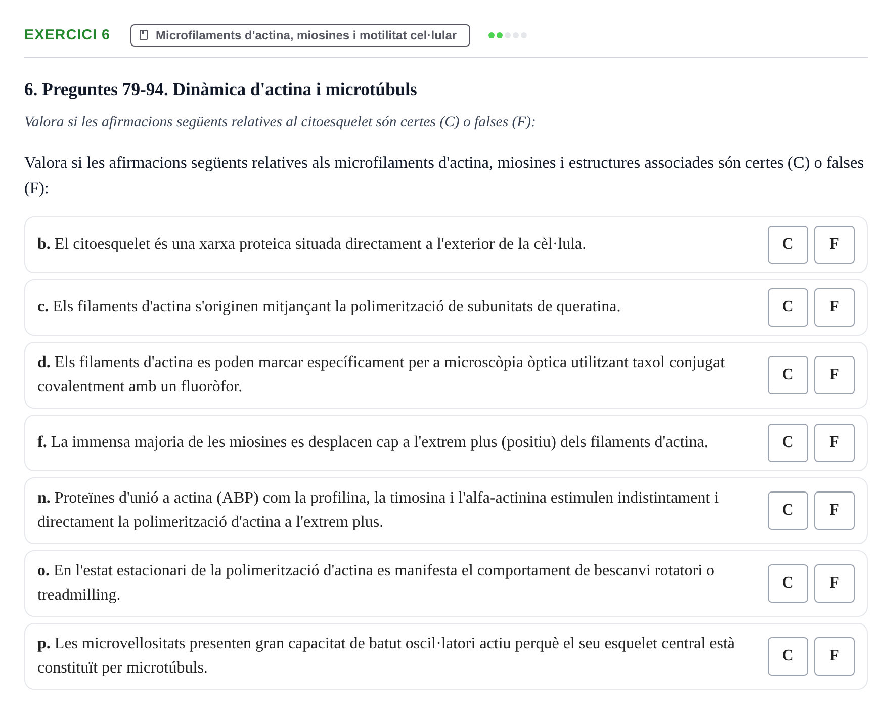892x715 pixels.
Task: Click the green difficulty dots indicator
Action: pos(508,35)
